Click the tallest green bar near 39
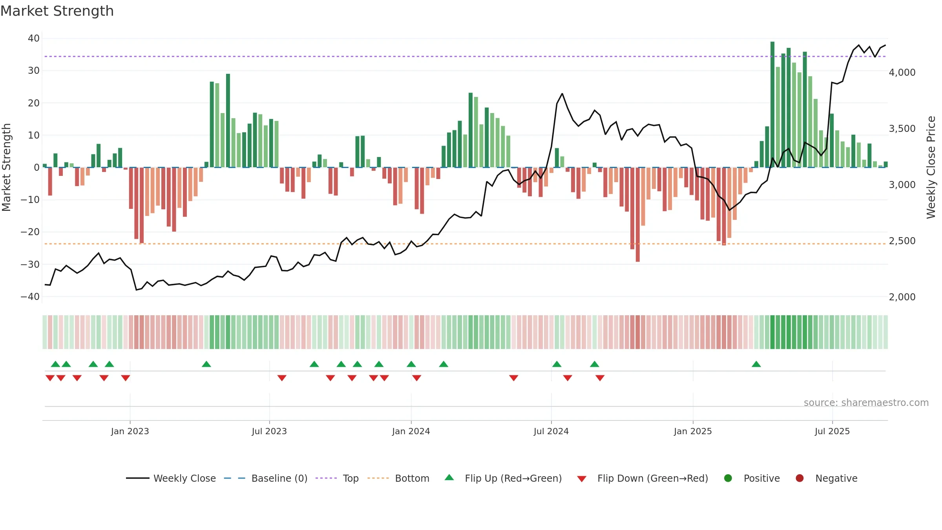 (x=772, y=104)
